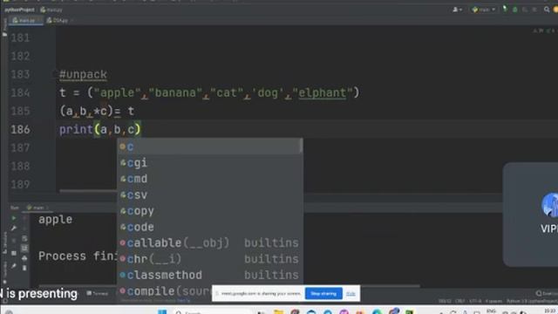The width and height of the screenshot is (558, 314).
Task: Click the '(a,b,*c)= t' code line
Action: (97, 112)
